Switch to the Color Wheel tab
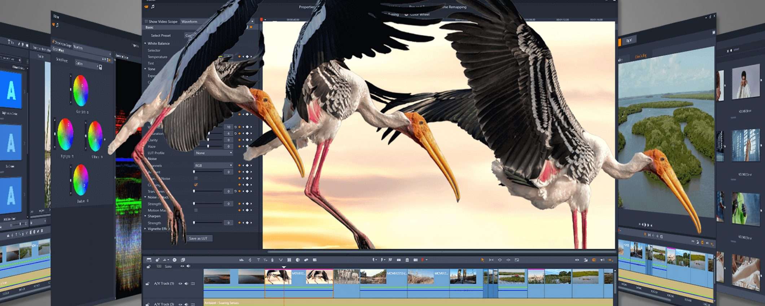 point(419,15)
